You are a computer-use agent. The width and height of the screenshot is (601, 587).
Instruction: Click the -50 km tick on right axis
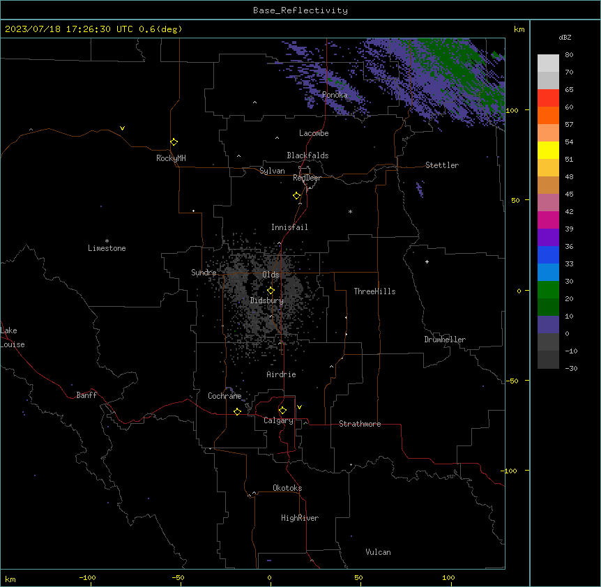tap(512, 381)
